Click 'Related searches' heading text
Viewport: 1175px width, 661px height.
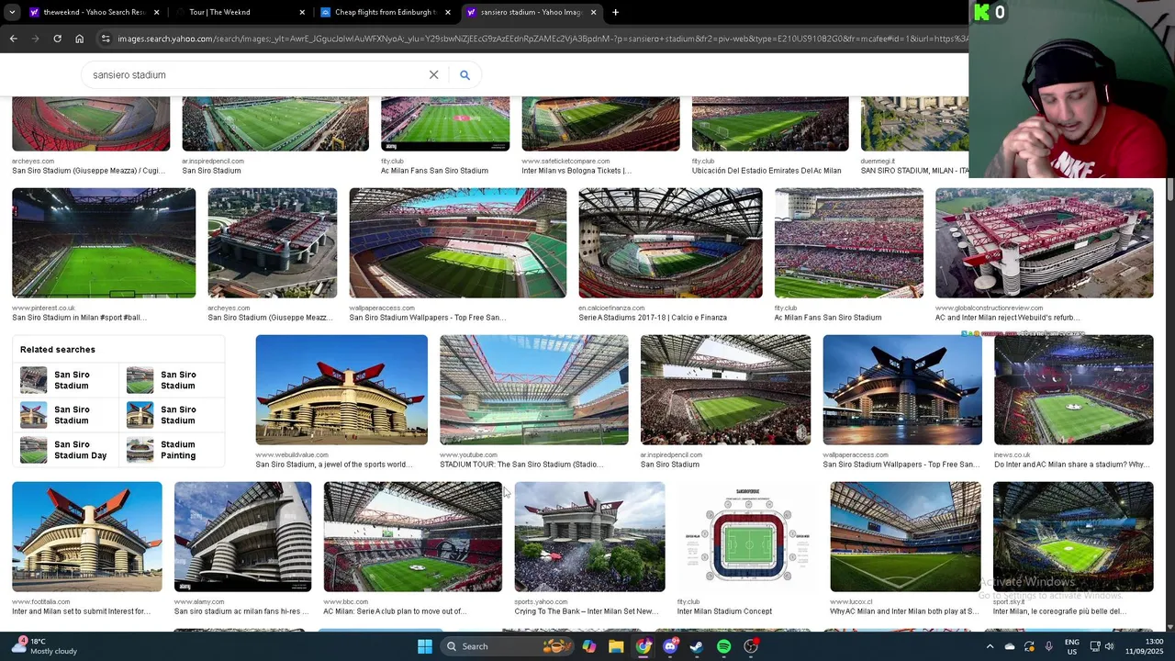click(58, 350)
